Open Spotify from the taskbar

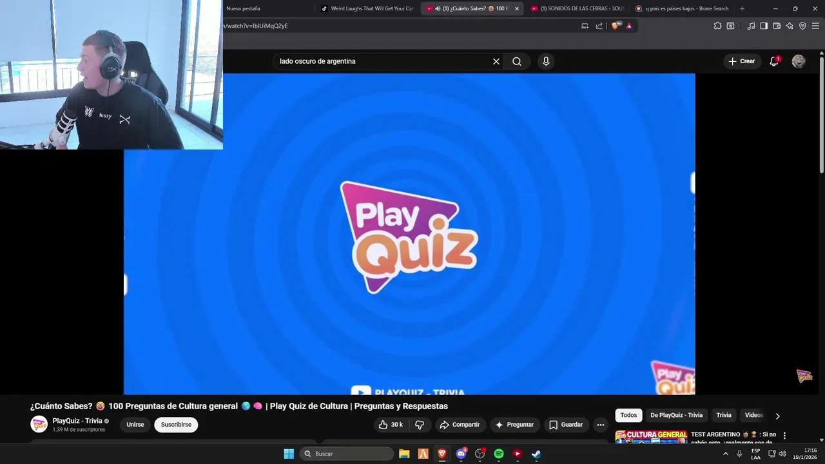498,454
